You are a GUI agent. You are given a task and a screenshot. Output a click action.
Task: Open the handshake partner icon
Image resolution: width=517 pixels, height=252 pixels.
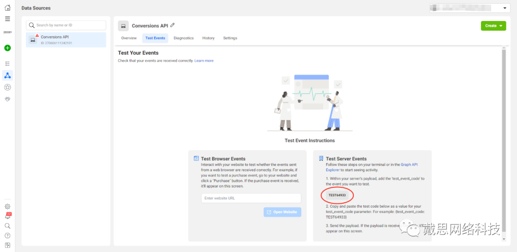(x=7, y=99)
